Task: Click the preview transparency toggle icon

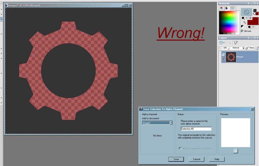Action: 235,150
